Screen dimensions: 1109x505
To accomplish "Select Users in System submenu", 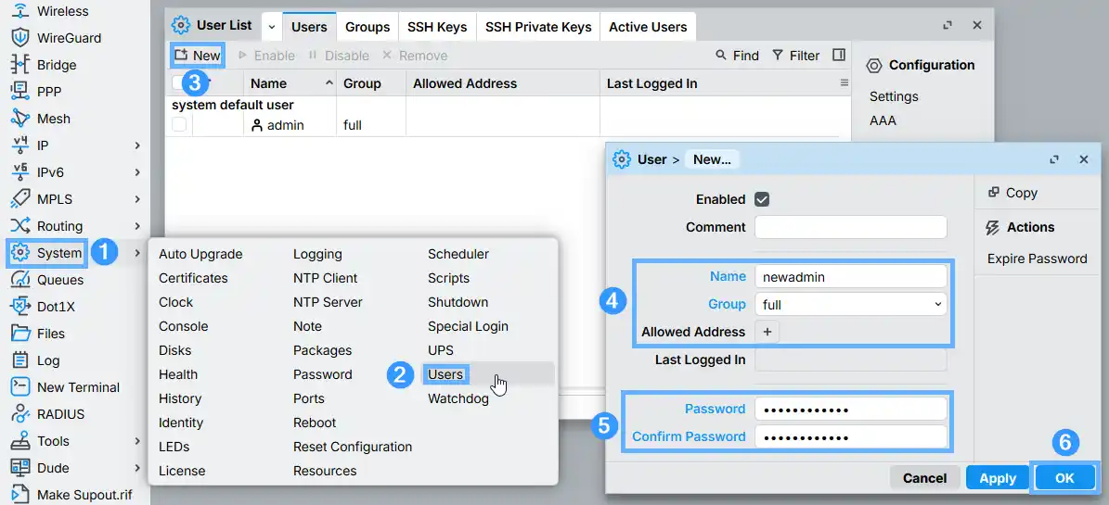I will click(445, 374).
